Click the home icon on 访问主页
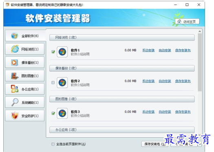 click(179, 22)
